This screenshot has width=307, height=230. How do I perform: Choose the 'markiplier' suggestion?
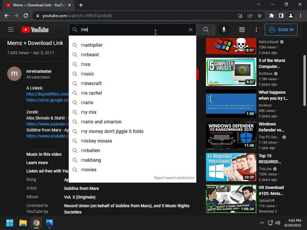[x=132, y=45]
